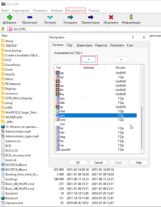
Task: Select the esd file type row
Action: 96,124
